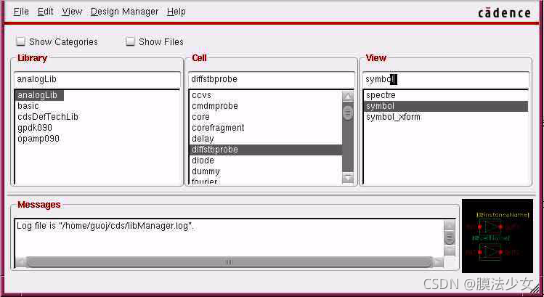The height and width of the screenshot is (297, 544).
Task: Click the cadence logo
Action: pos(504,12)
